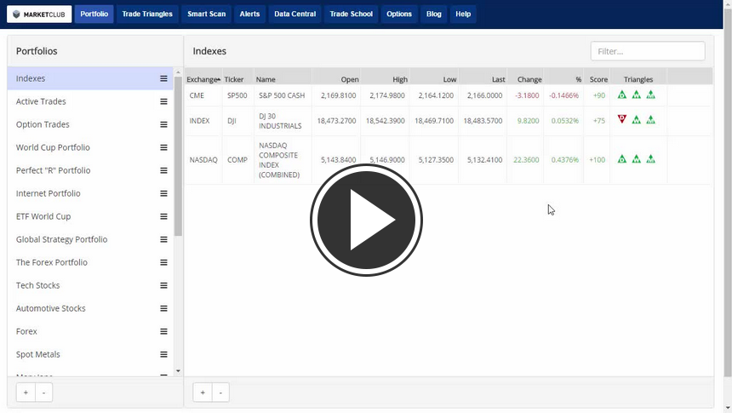Open the Forex hamburger menu icon
The height and width of the screenshot is (413, 732).
click(163, 331)
